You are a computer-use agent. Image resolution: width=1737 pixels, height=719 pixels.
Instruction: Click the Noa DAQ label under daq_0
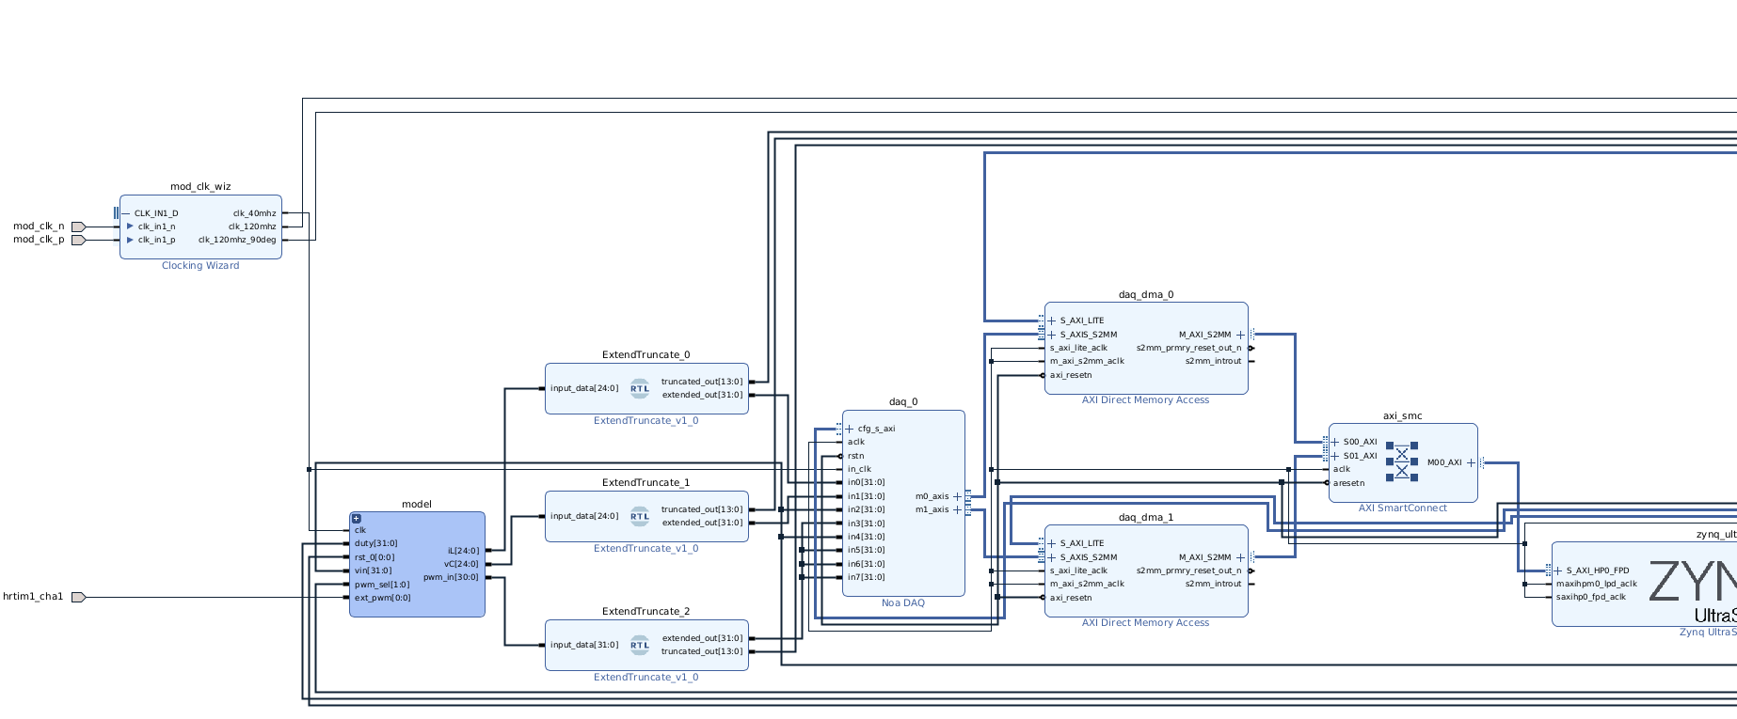pos(903,603)
